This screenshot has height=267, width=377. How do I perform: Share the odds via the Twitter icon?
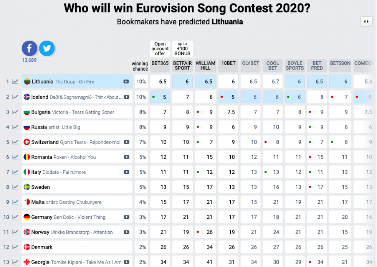pos(47,48)
